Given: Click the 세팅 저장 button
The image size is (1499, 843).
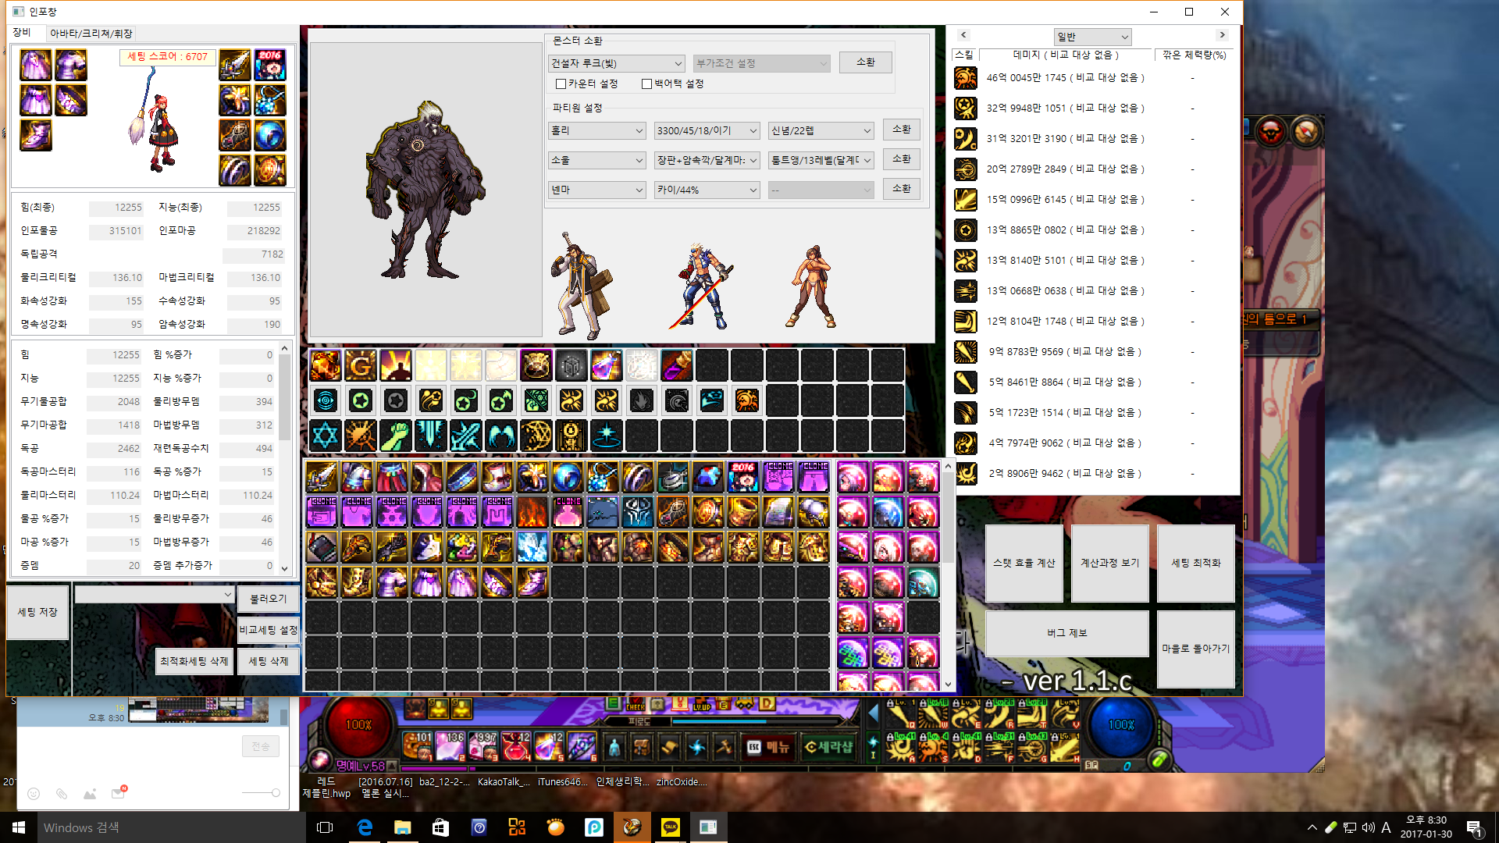Looking at the screenshot, I should click(37, 613).
